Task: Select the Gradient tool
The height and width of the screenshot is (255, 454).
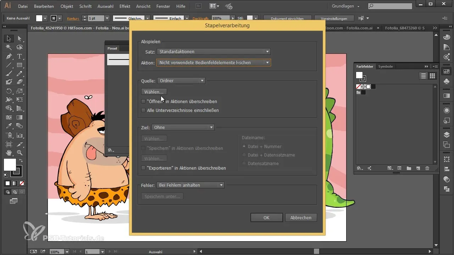Action: tap(20, 117)
